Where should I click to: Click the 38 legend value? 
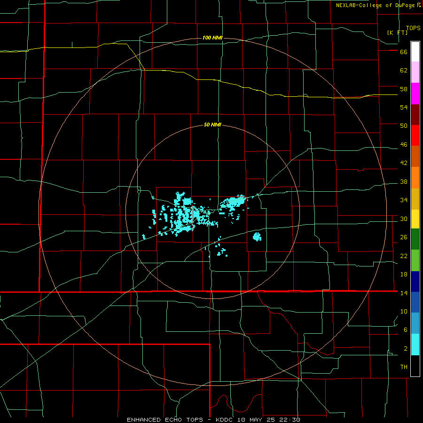[x=404, y=181]
